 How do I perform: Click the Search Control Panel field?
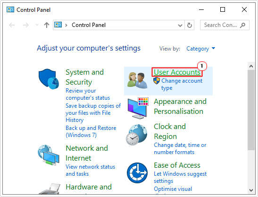click(x=225, y=25)
